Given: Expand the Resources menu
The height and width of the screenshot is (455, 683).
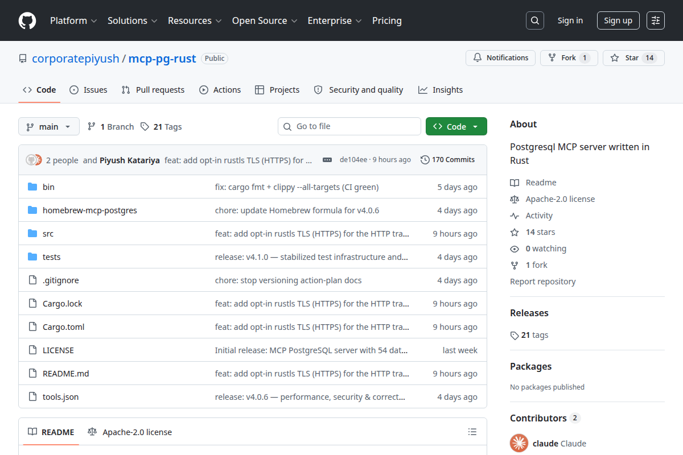Looking at the screenshot, I should coord(195,20).
